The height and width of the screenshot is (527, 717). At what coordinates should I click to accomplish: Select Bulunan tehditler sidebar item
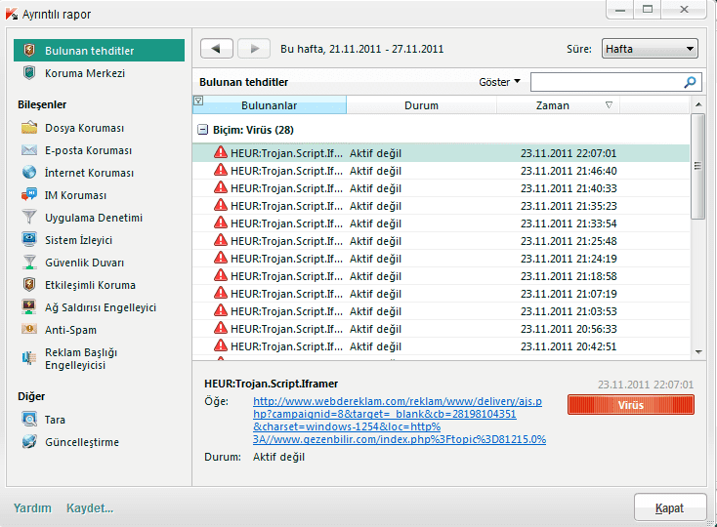[x=99, y=51]
